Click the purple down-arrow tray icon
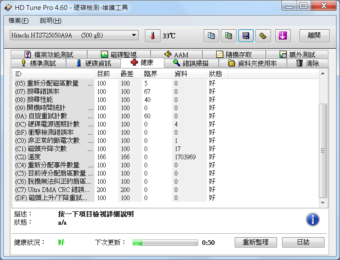340x260 pixels. 283,36
